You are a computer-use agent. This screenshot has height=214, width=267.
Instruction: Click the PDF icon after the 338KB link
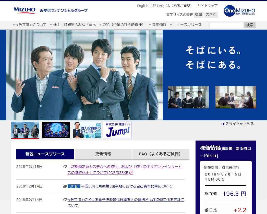pyautogui.click(x=131, y=172)
